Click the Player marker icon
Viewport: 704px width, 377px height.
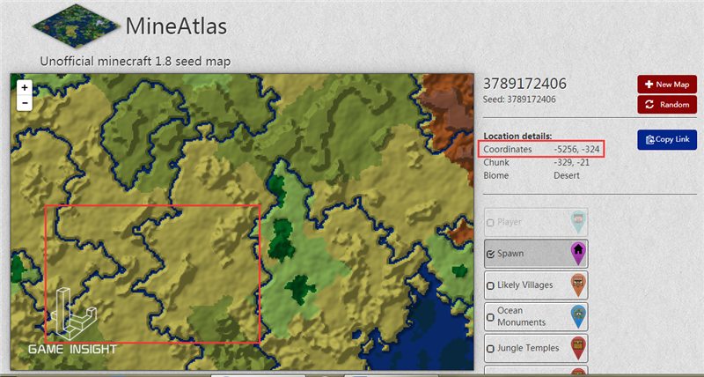tap(578, 222)
